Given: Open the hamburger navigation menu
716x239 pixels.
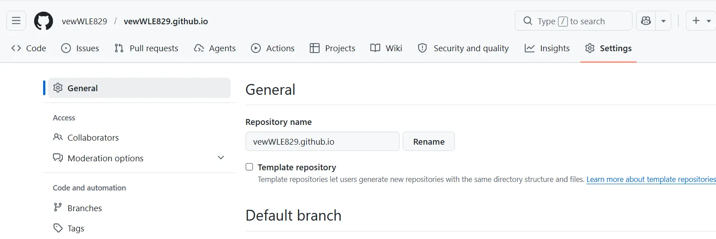Looking at the screenshot, I should [x=16, y=21].
